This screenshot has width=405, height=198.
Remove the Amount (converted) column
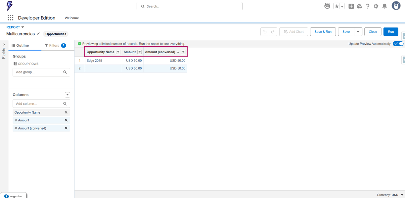pyautogui.click(x=66, y=128)
